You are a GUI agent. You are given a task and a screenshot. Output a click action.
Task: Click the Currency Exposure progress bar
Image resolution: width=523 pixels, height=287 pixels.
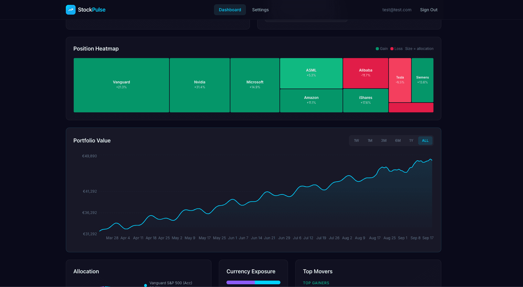tap(253, 282)
